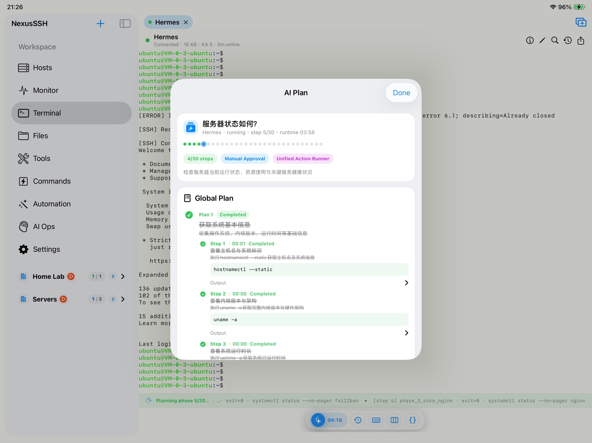Add a new connection with plus icon
The width and height of the screenshot is (592, 443).
pyautogui.click(x=100, y=24)
